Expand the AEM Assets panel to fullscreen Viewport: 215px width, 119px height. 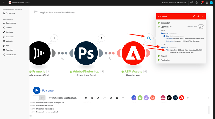coord(194,16)
